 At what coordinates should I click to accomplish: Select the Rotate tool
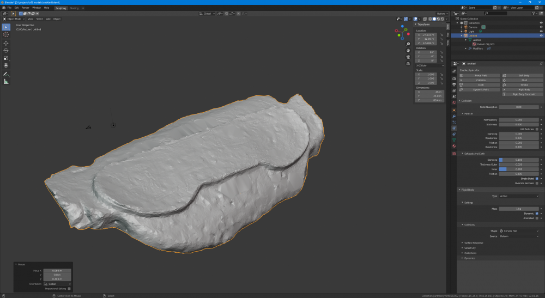pyautogui.click(x=6, y=50)
